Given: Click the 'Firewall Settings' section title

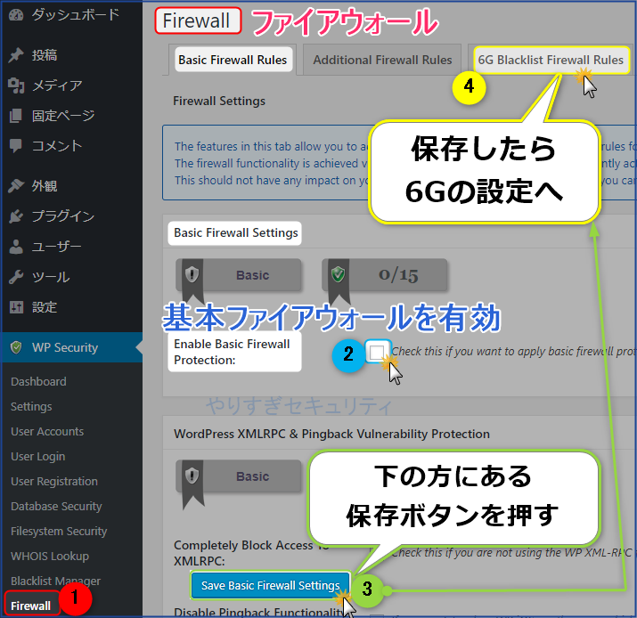Looking at the screenshot, I should coord(219,101).
